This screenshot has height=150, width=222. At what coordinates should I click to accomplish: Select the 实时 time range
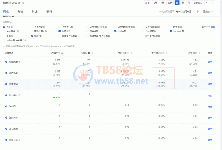pos(147,3)
